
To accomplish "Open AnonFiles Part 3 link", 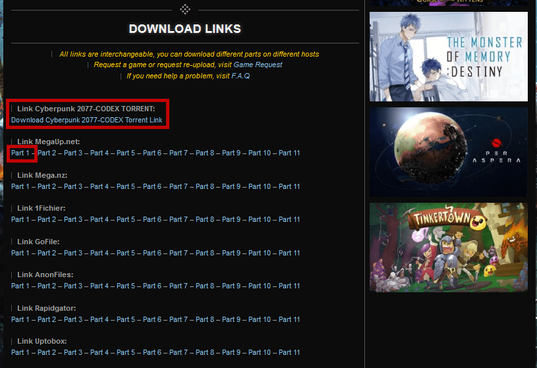I will (x=73, y=286).
